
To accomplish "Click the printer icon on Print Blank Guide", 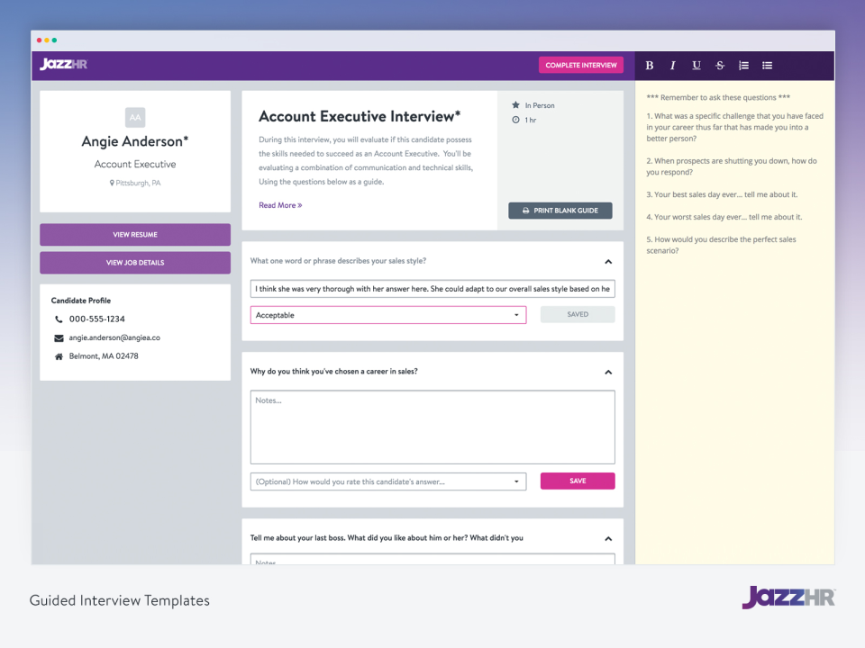I will click(x=525, y=210).
